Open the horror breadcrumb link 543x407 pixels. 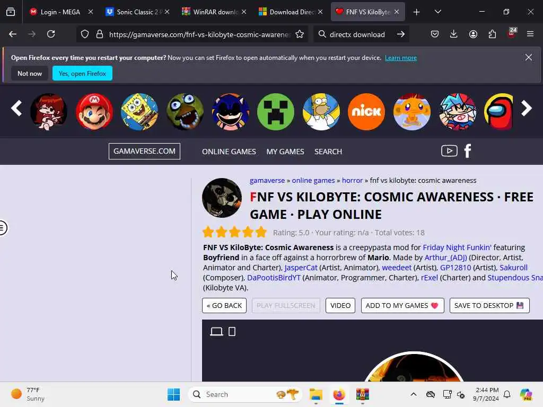pos(352,180)
